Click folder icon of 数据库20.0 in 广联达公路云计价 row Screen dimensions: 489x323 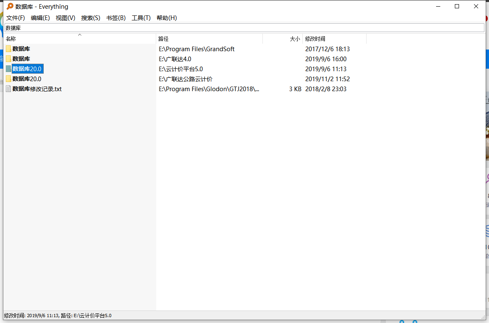pos(8,79)
